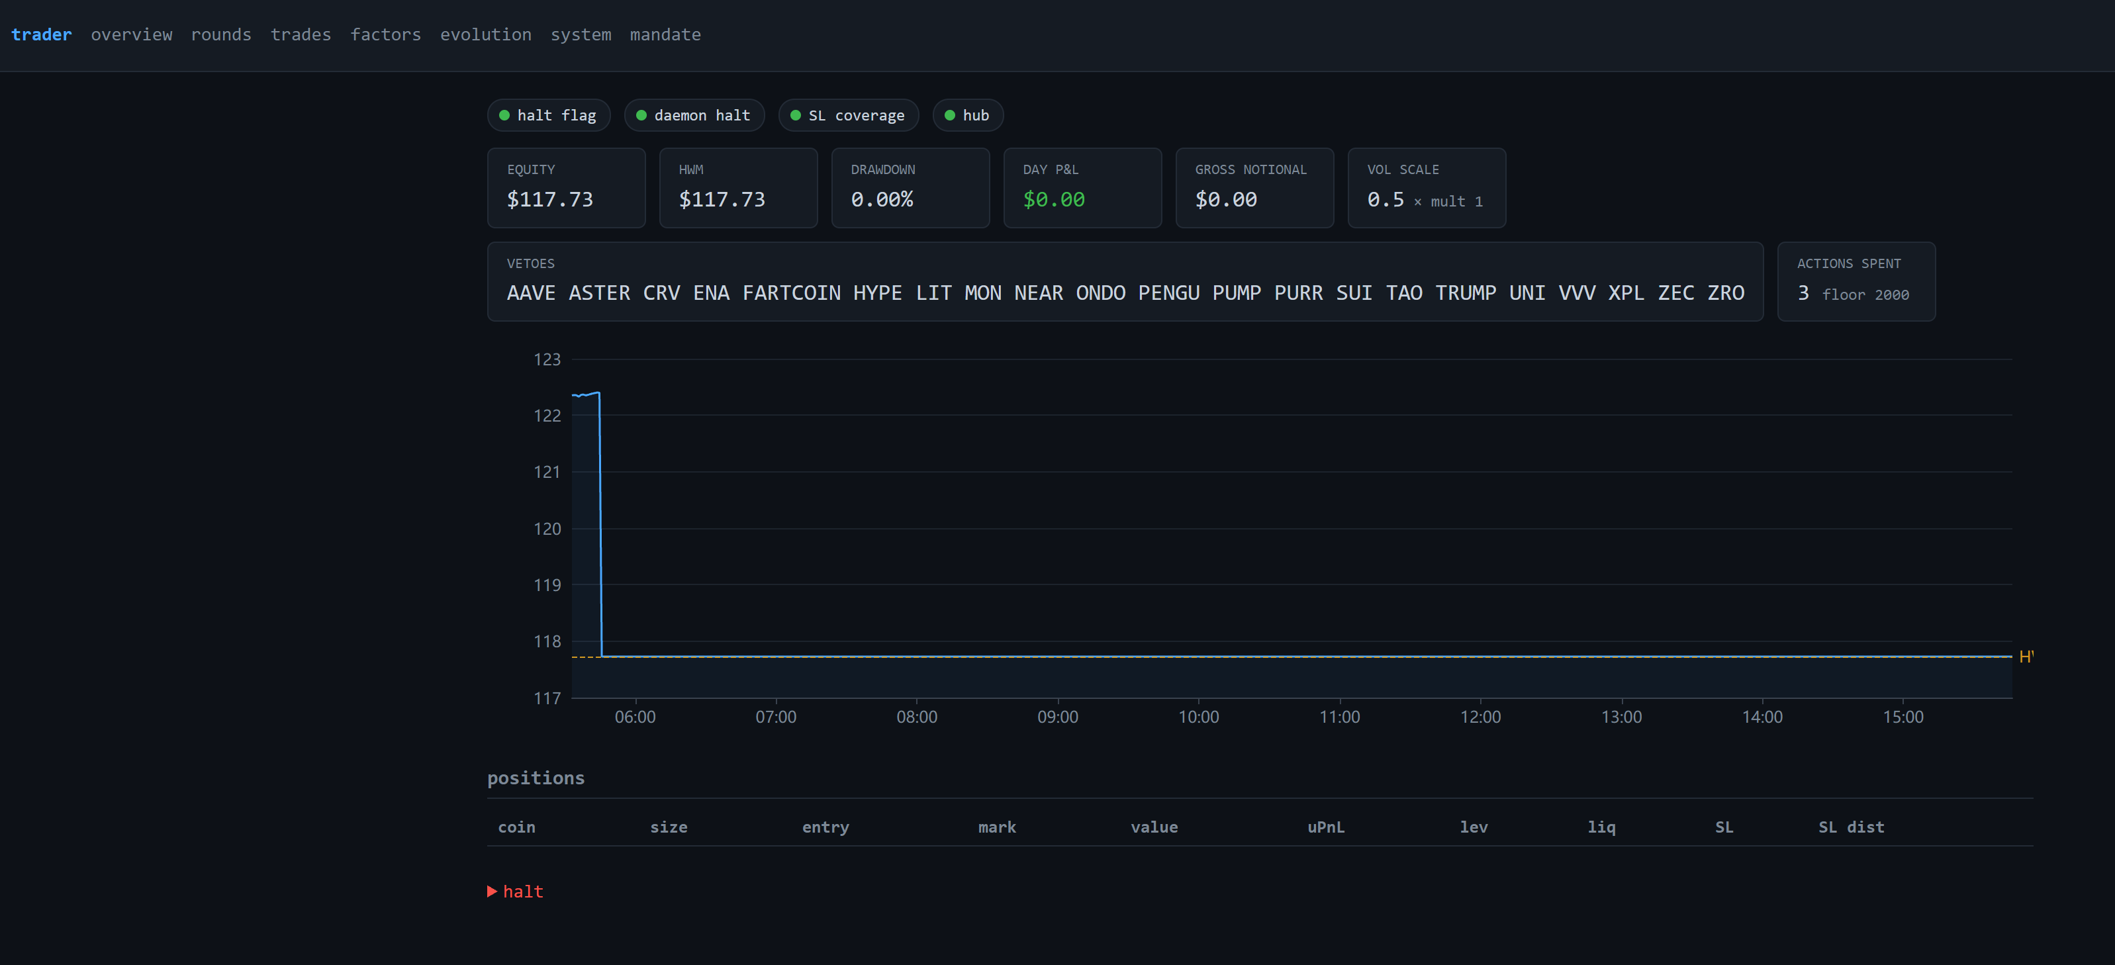
Task: Click the HYPE veto ticker
Action: coord(878,293)
